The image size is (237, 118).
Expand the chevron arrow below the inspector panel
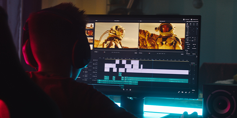(197, 57)
